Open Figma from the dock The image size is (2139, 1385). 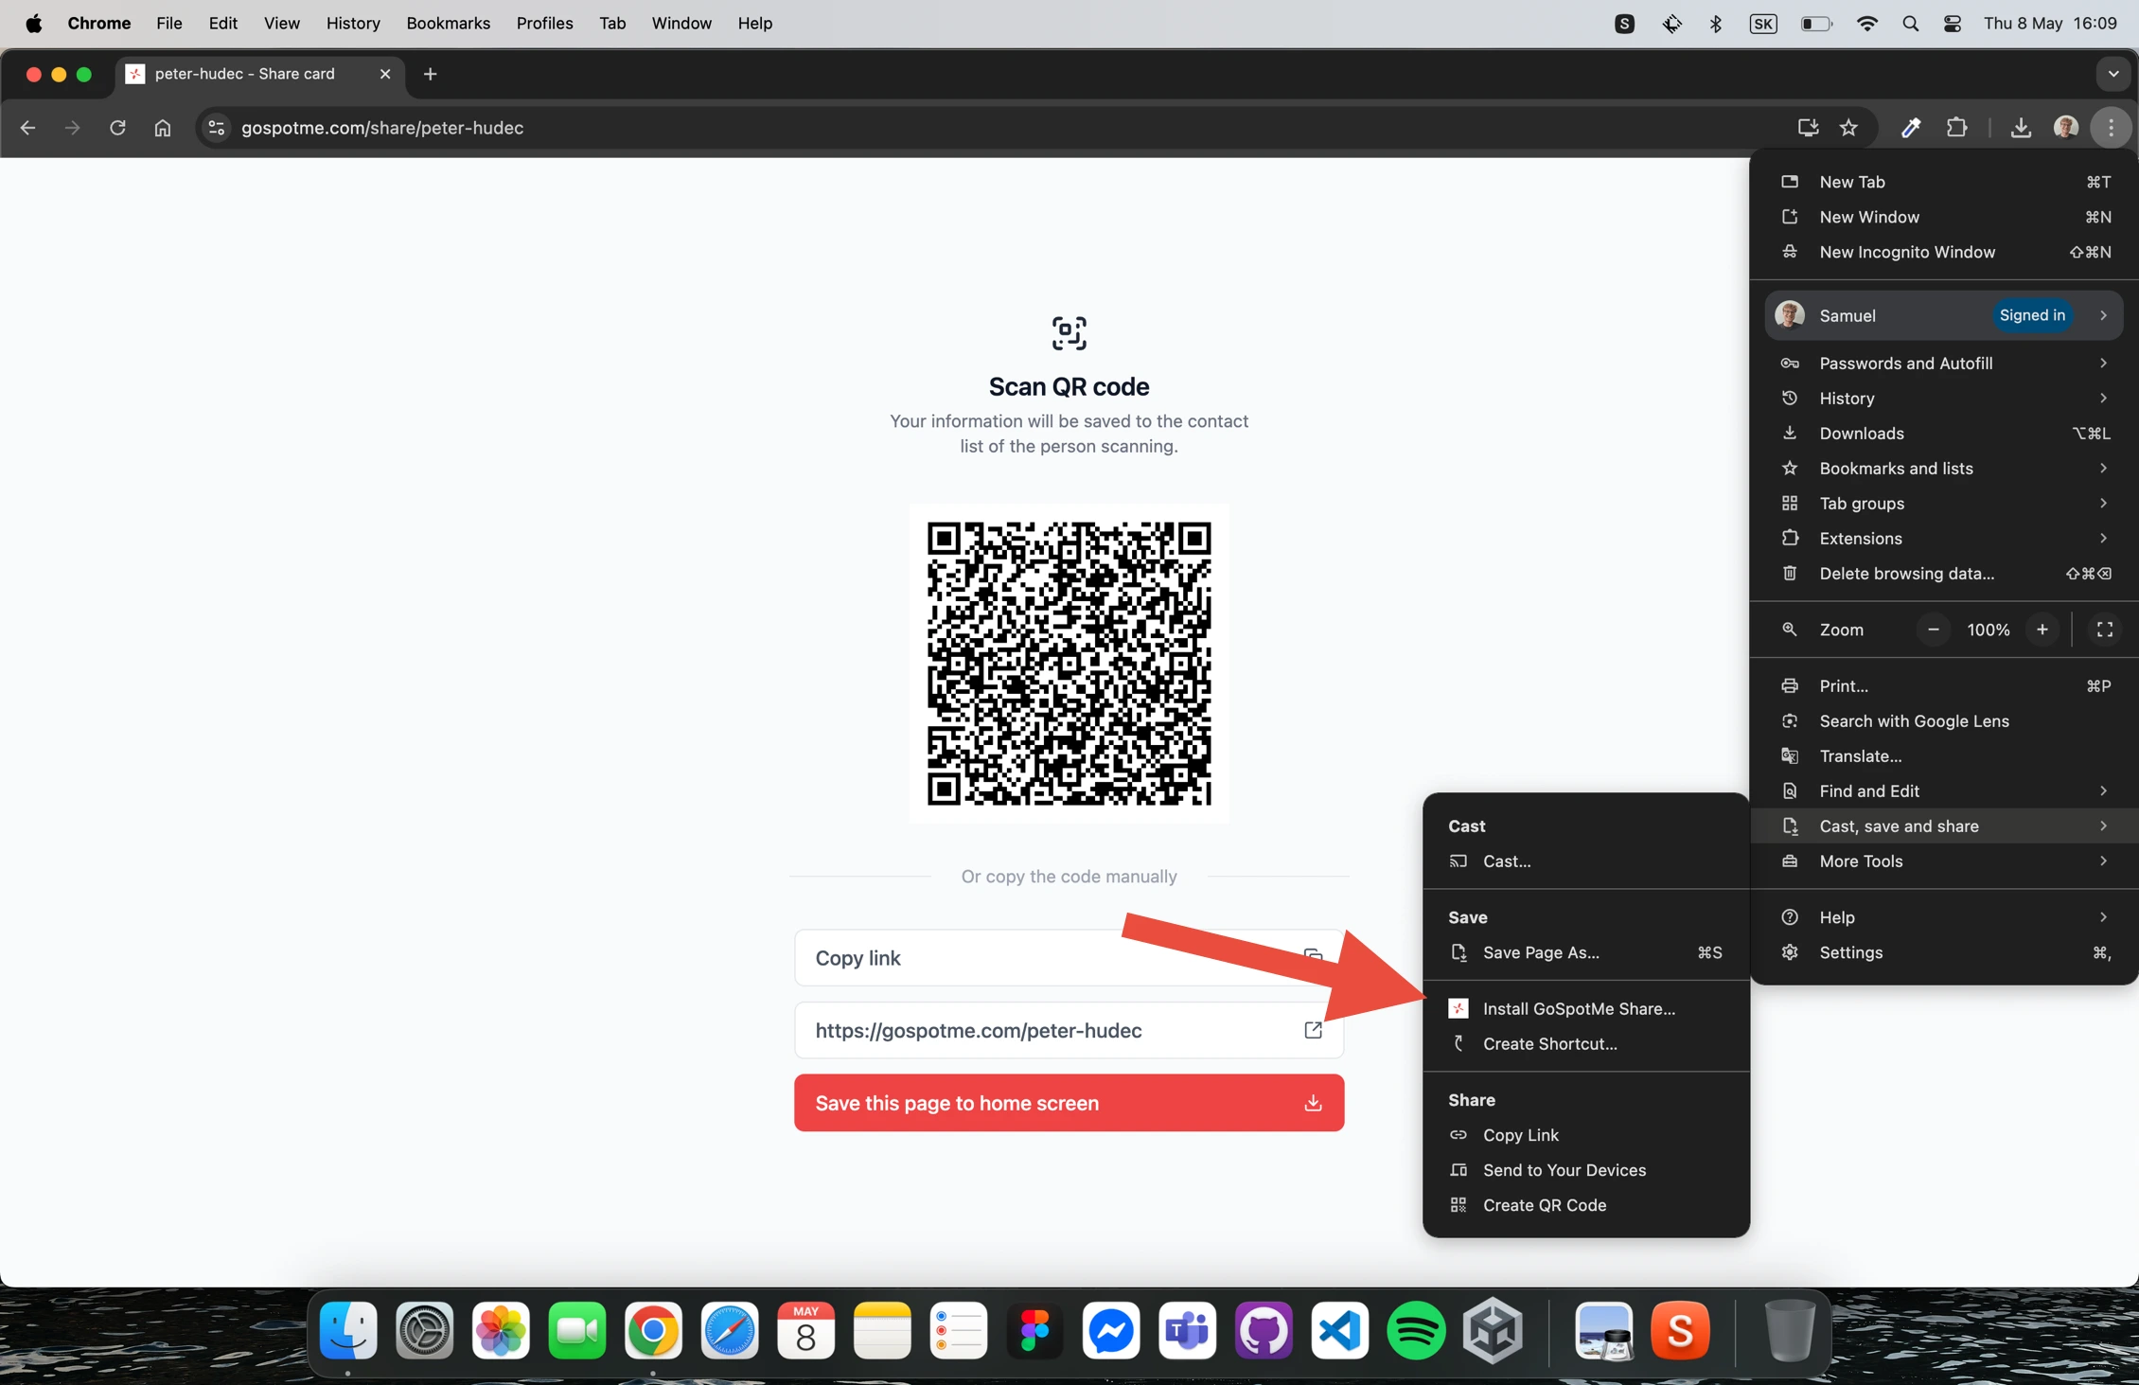(x=1034, y=1330)
